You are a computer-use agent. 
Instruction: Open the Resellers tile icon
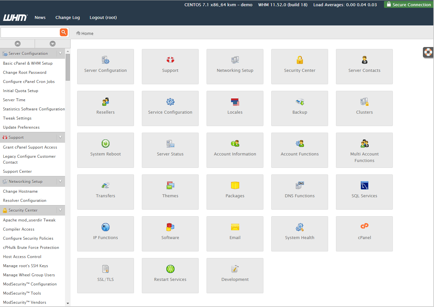pyautogui.click(x=106, y=102)
